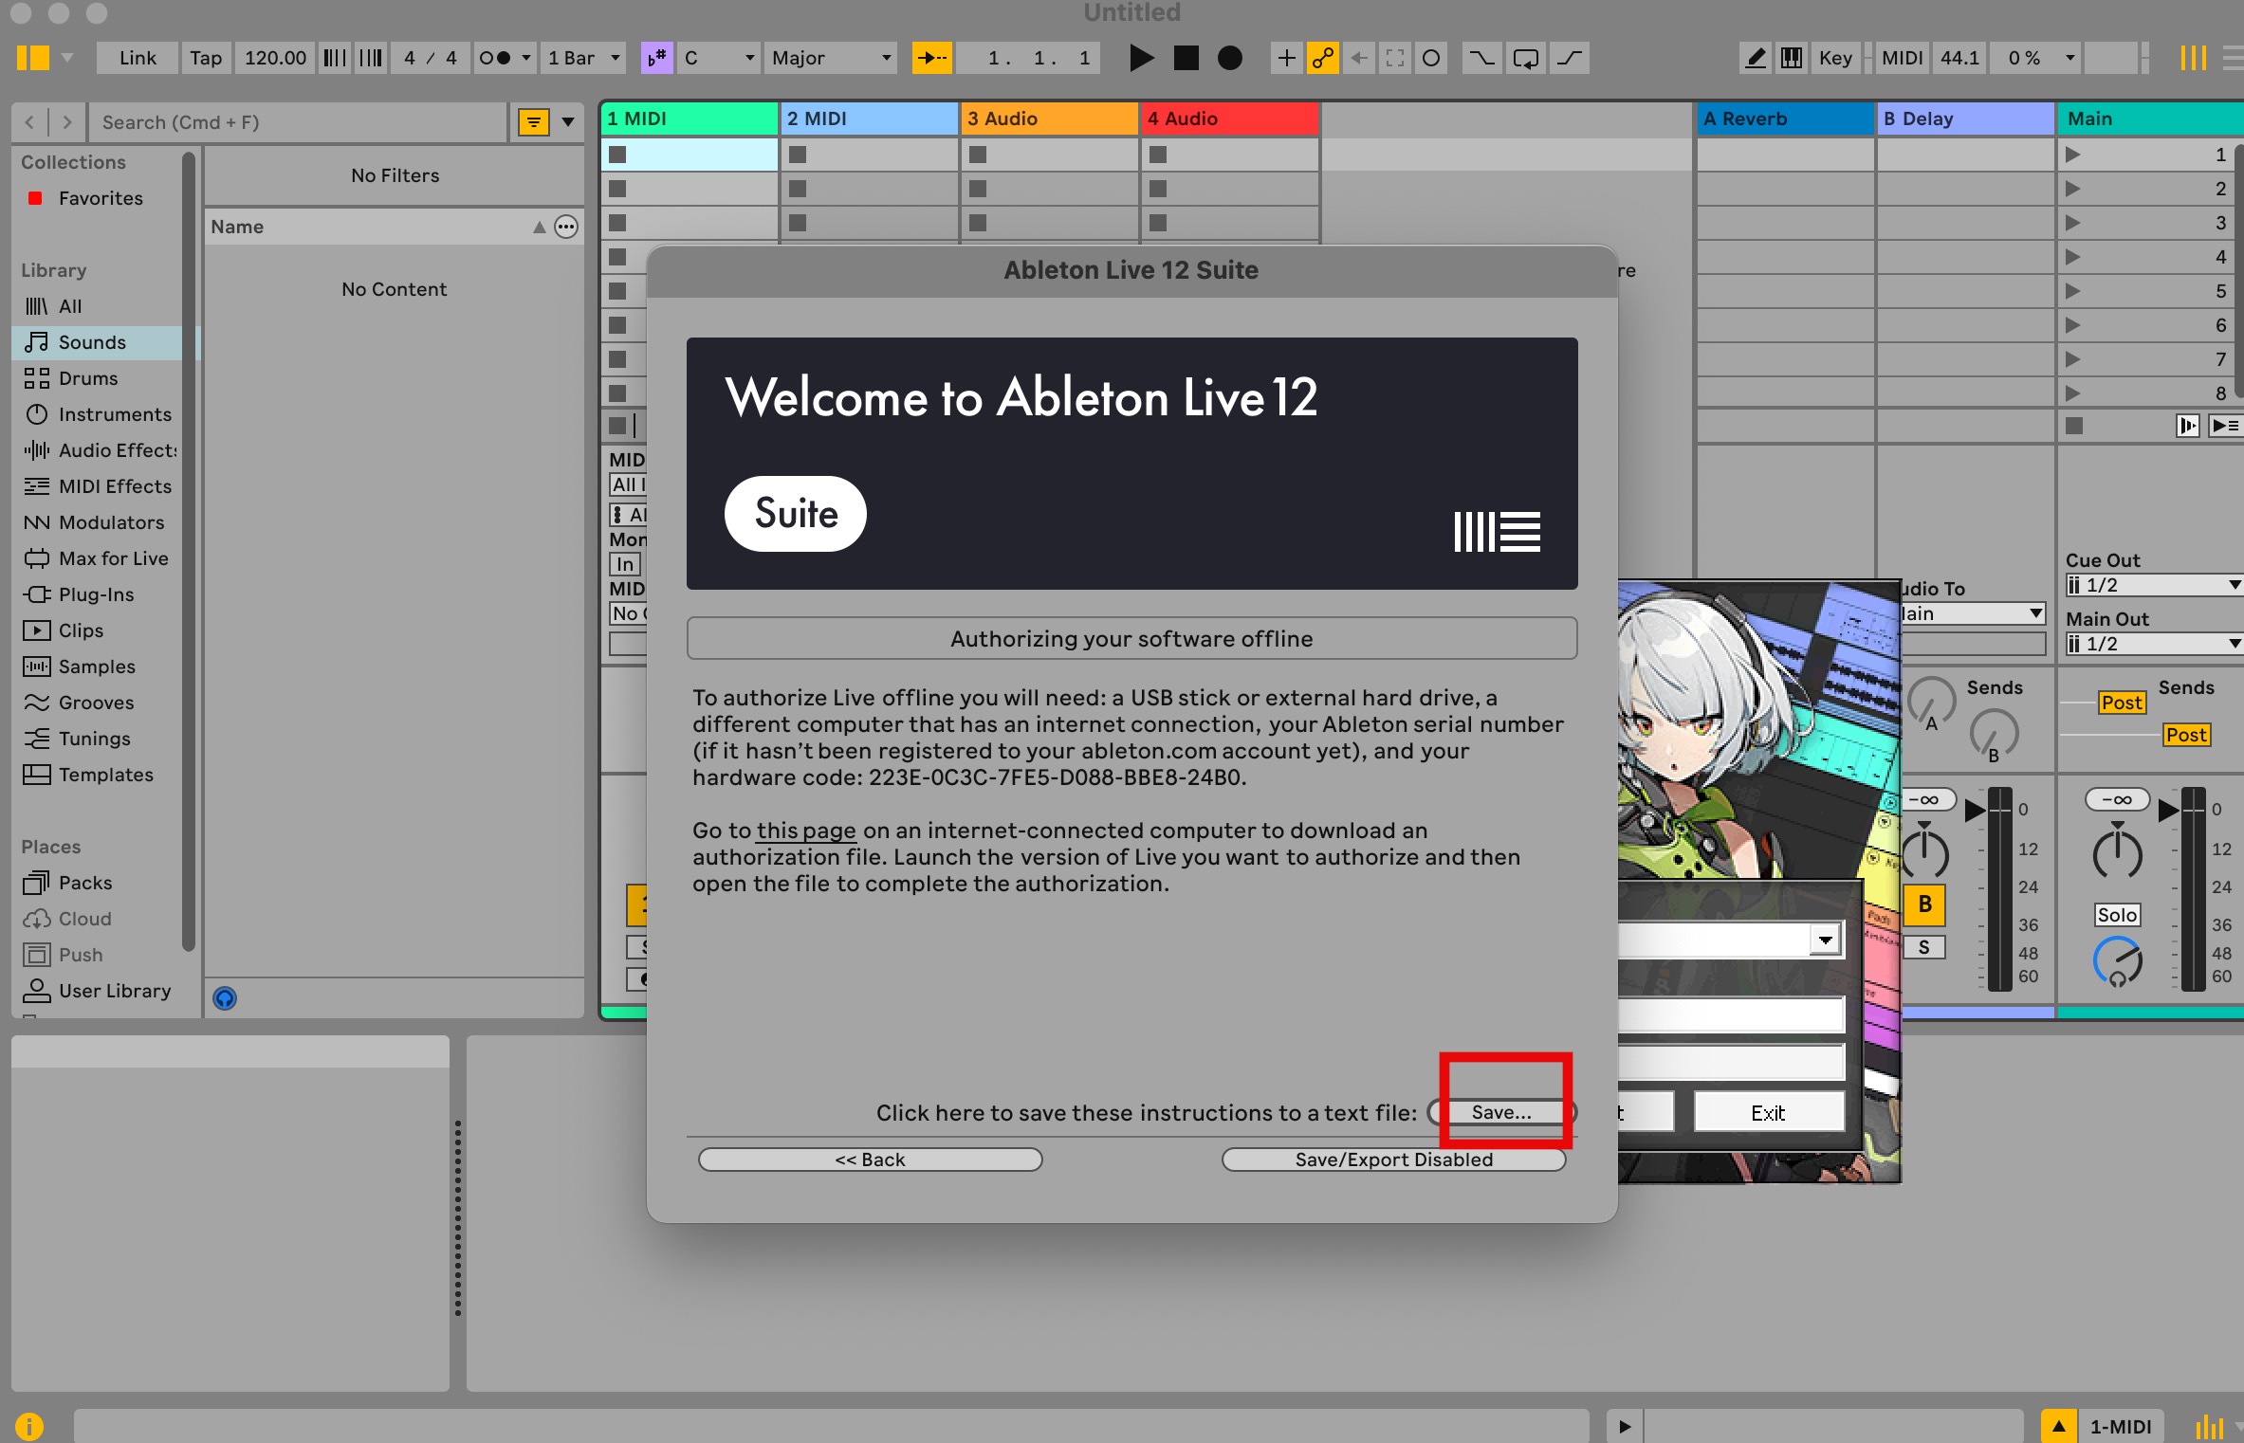Click the browser headphone preview icon
Screen dimensions: 2244x1443
225,998
